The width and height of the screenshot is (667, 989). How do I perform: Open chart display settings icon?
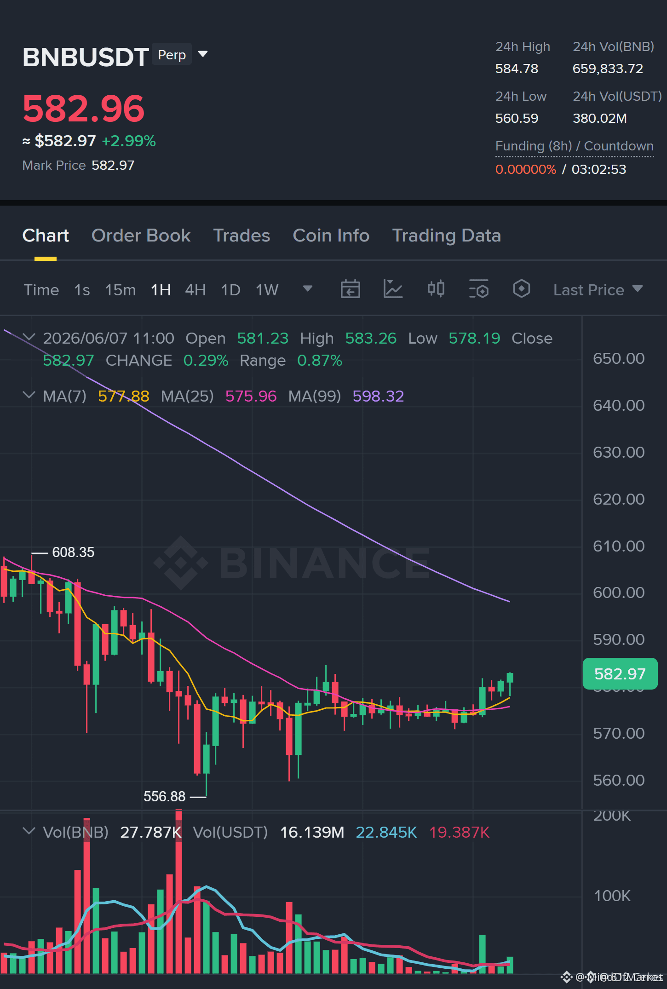coord(479,289)
